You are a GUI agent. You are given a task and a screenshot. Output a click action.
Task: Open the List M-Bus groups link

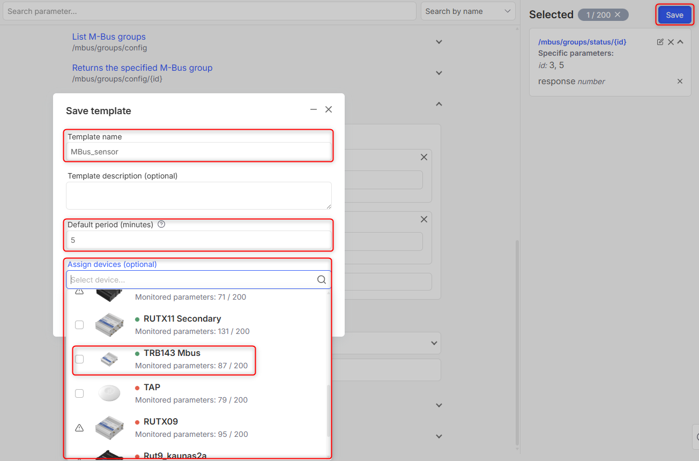109,37
